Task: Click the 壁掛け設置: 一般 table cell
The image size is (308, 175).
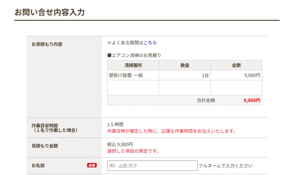Action: (126, 75)
